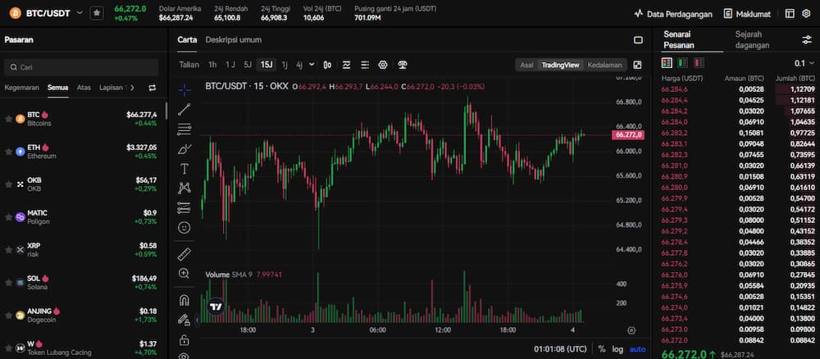
Task: Toggle the chart panel layout rectangle icon
Action: point(638,39)
